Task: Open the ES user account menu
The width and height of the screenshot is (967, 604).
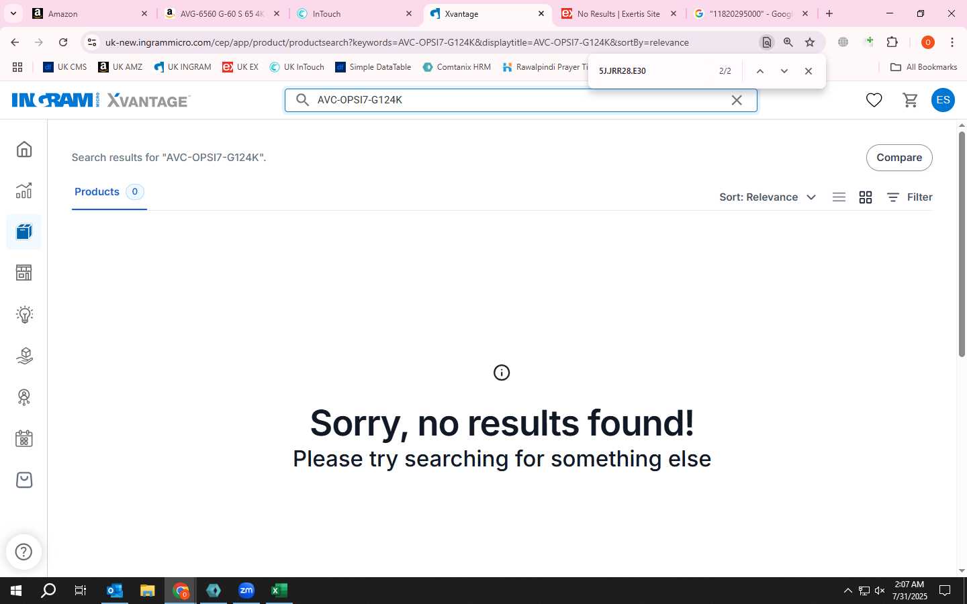Action: click(943, 100)
